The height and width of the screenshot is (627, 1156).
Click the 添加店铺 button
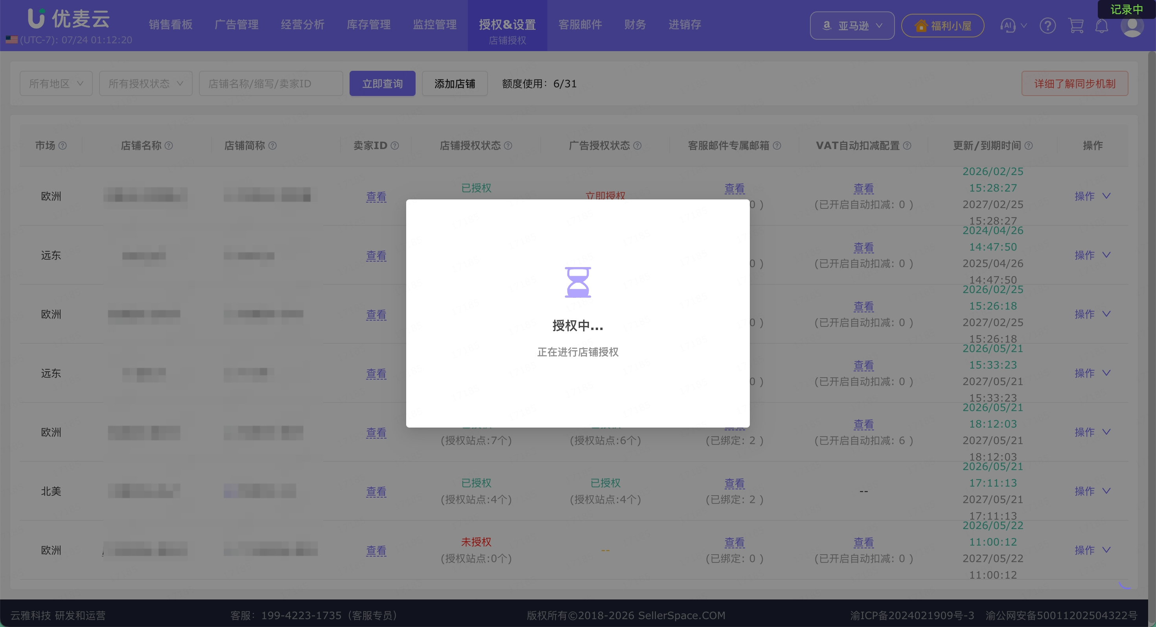(455, 83)
